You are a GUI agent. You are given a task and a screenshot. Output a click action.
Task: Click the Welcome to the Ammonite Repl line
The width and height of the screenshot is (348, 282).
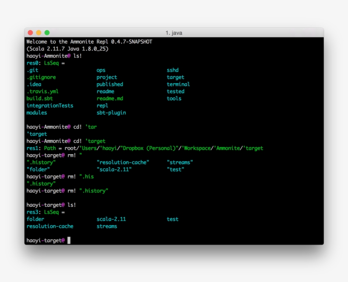(89, 42)
